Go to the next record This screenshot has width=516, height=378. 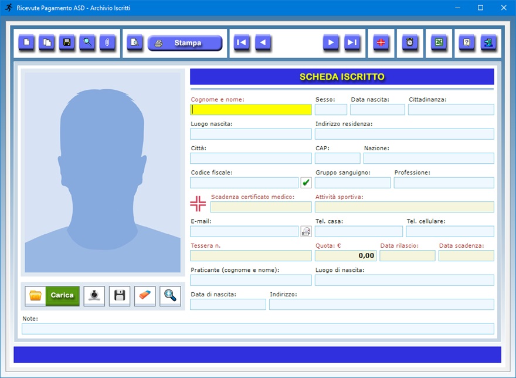(x=331, y=42)
